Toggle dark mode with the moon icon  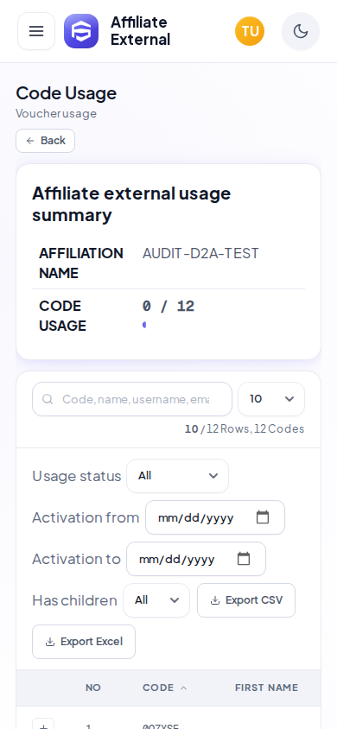coord(301,31)
